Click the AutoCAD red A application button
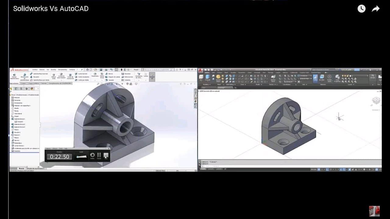 coord(200,70)
